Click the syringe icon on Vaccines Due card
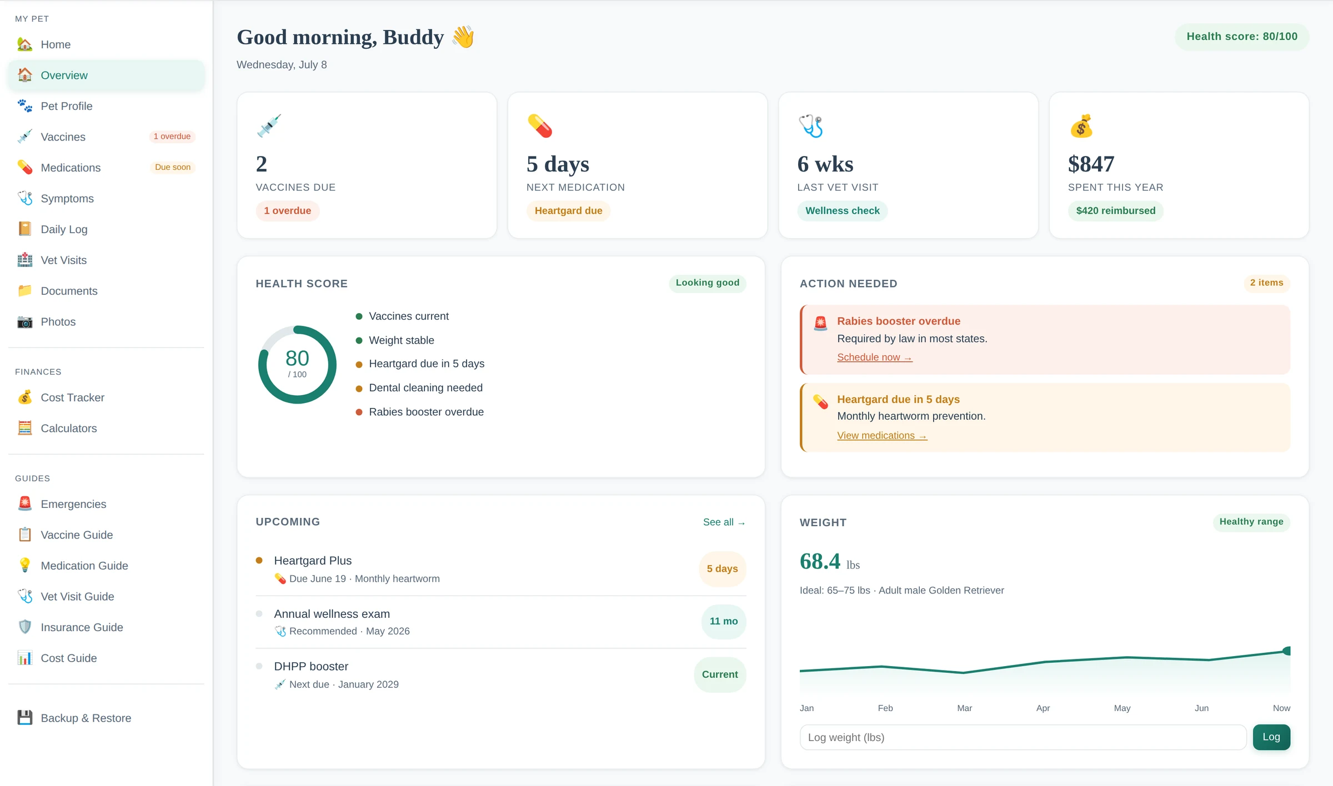Viewport: 1333px width, 786px height. click(x=269, y=126)
